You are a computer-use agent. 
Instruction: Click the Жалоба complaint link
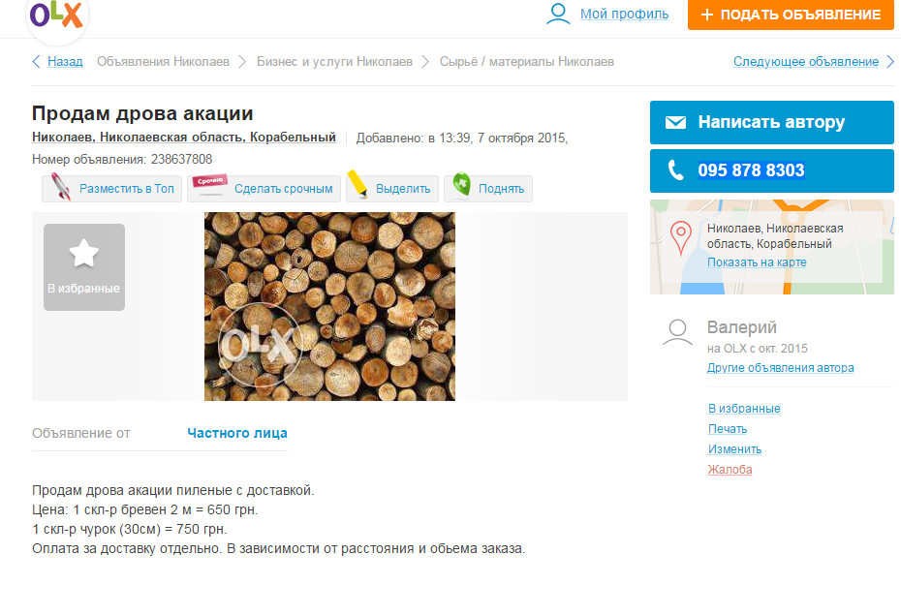(730, 470)
